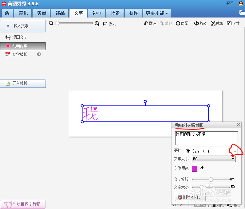
Task: Click the 重做 redo button
Action: tap(166, 23)
